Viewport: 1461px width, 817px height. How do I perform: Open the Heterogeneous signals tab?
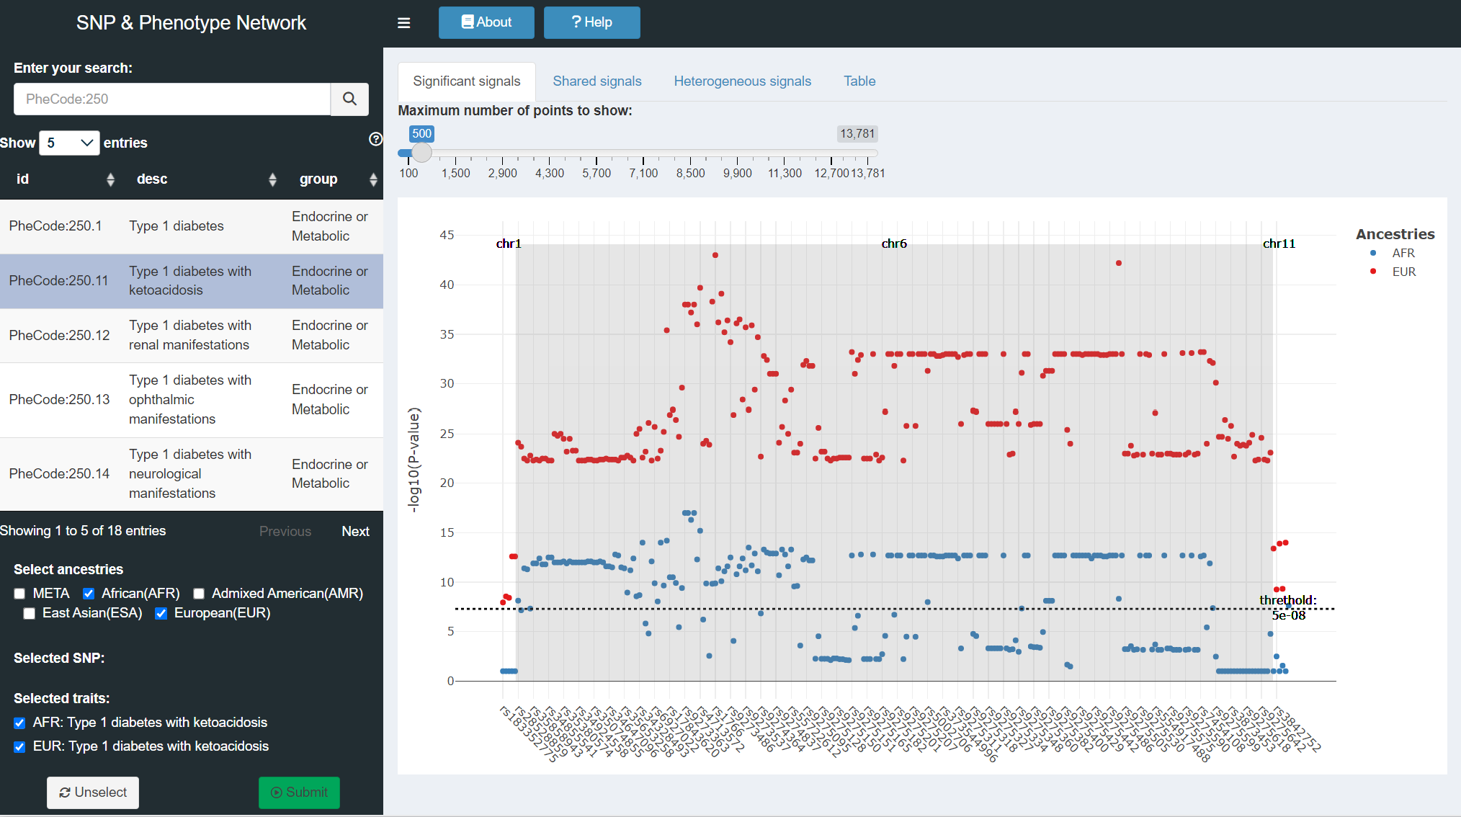click(742, 81)
